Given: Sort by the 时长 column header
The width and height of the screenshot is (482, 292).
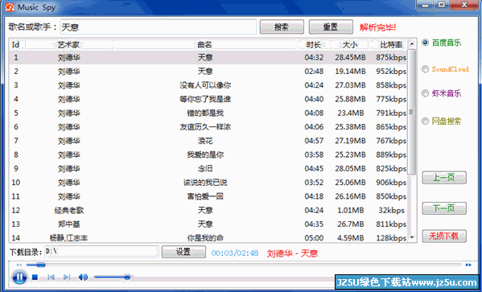Looking at the screenshot, I should point(314,44).
